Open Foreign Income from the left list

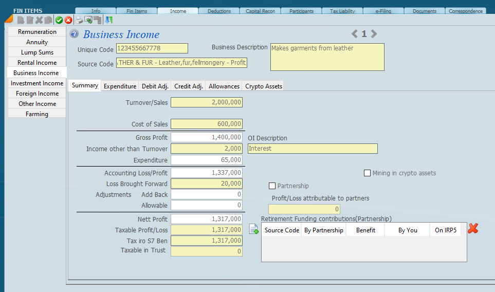(x=37, y=94)
